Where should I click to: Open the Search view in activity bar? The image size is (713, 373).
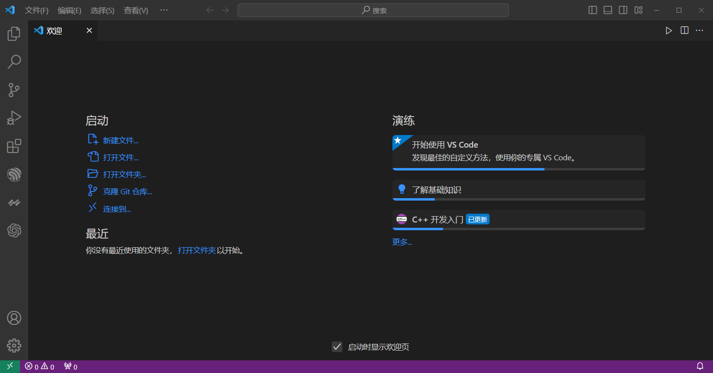[x=14, y=62]
